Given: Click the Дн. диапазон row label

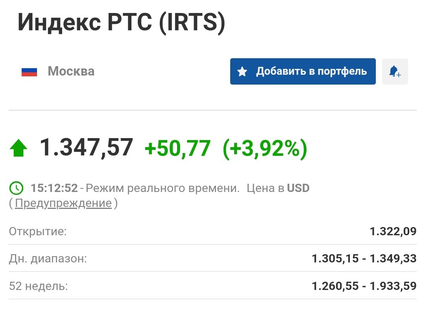Looking at the screenshot, I should click(48, 258).
